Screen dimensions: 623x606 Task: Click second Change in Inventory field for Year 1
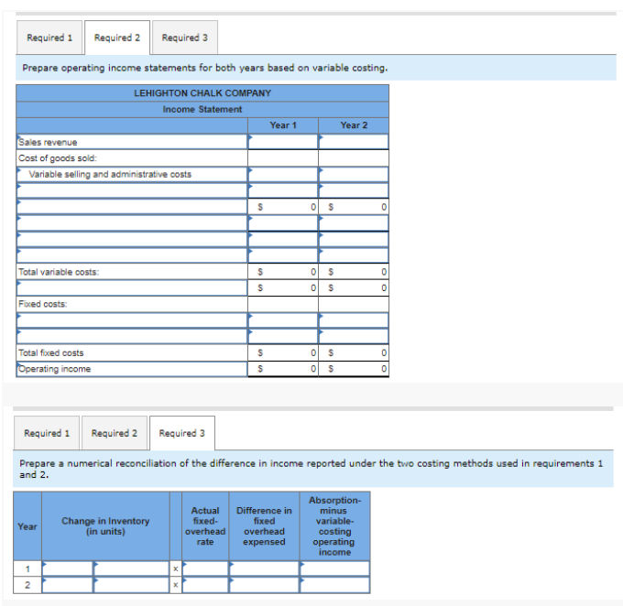(x=132, y=568)
